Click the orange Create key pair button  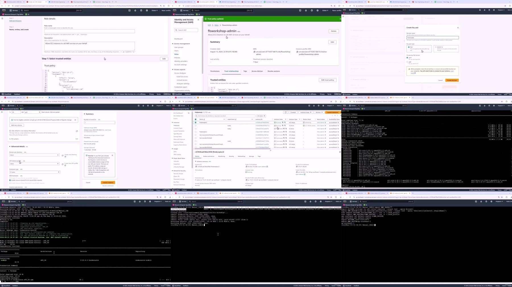pos(452,80)
